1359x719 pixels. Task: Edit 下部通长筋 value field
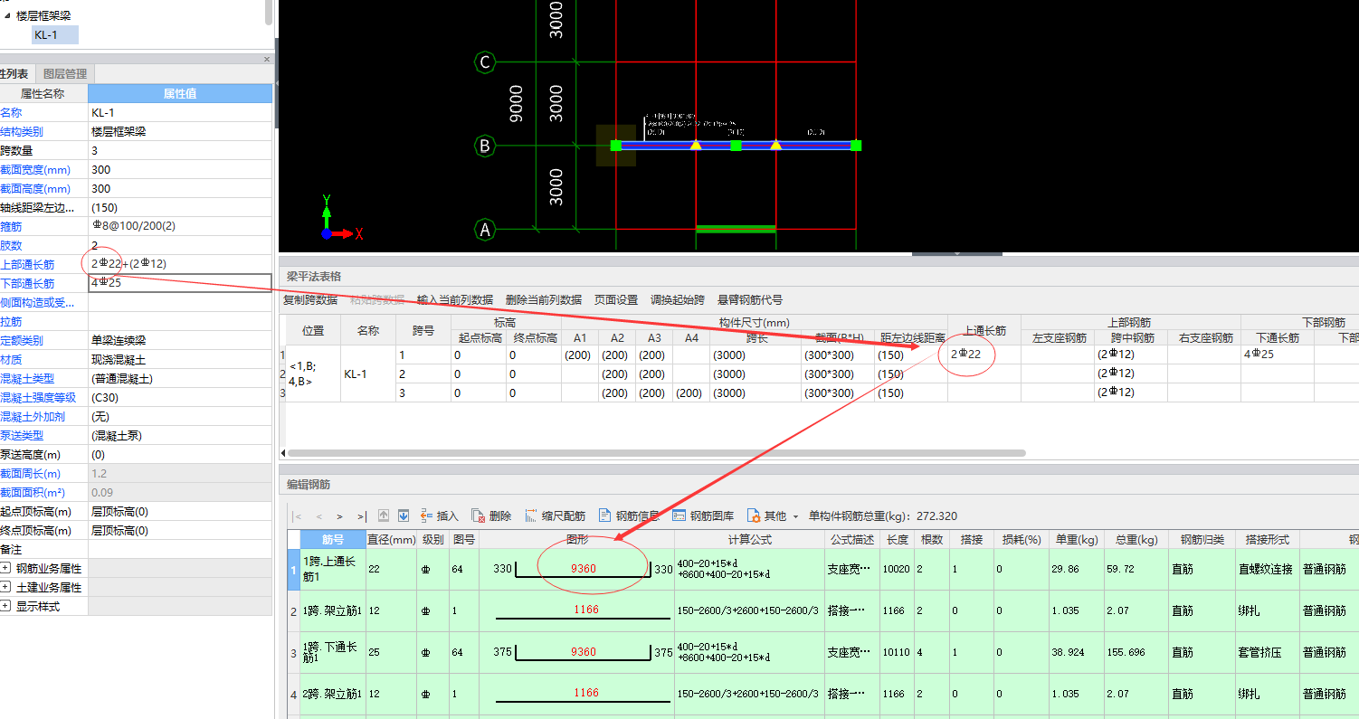180,283
